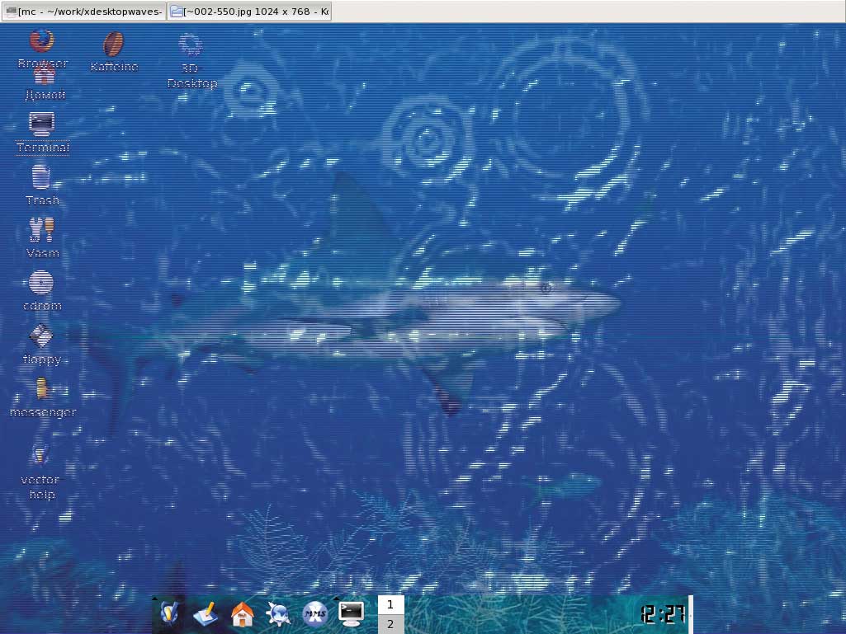Open the Trash desktop icon
This screenshot has height=634, width=846.
pos(41,177)
